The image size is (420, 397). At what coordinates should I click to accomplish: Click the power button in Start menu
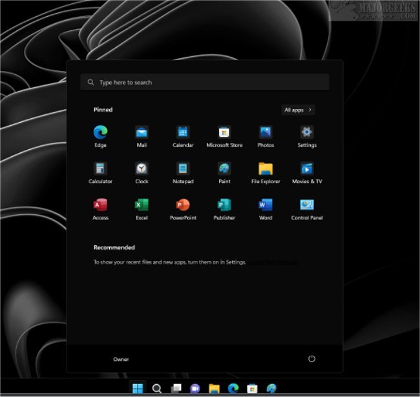click(x=311, y=359)
